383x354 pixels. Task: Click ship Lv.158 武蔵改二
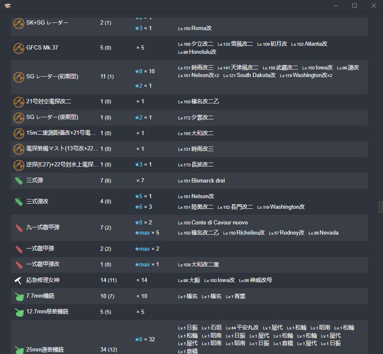pyautogui.click(x=280, y=68)
